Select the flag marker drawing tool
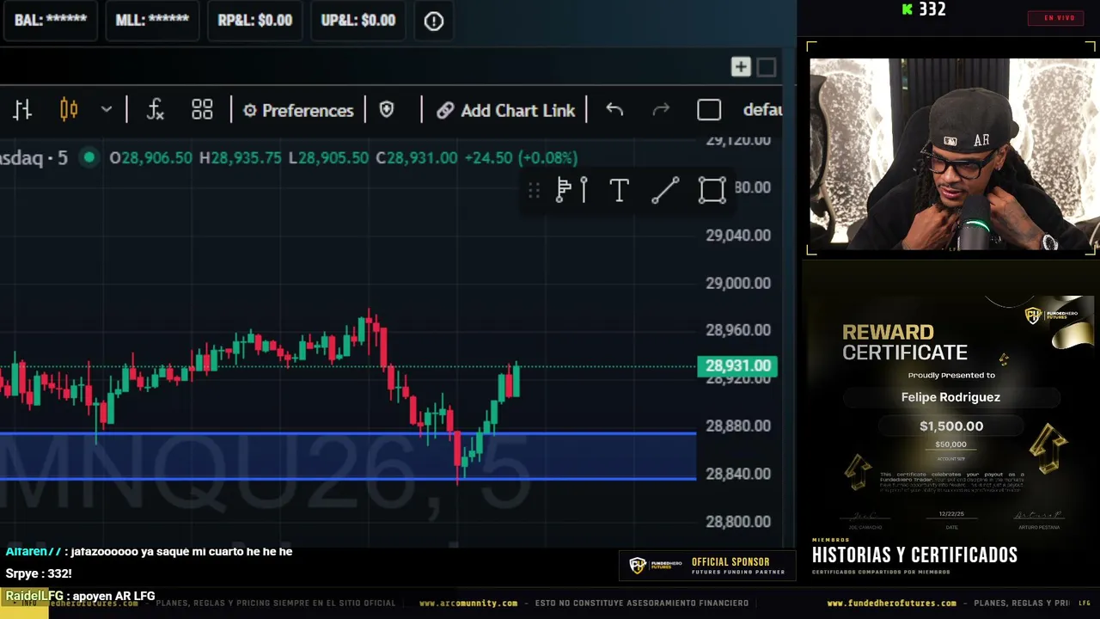Viewport: 1100px width, 619px height. (571, 190)
